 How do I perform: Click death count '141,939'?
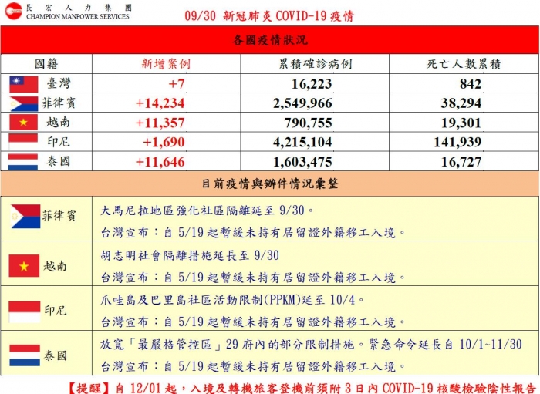pos(457,142)
